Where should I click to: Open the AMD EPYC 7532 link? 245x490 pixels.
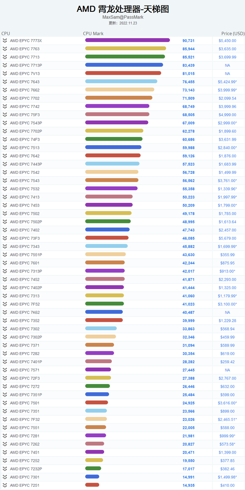[24, 189]
